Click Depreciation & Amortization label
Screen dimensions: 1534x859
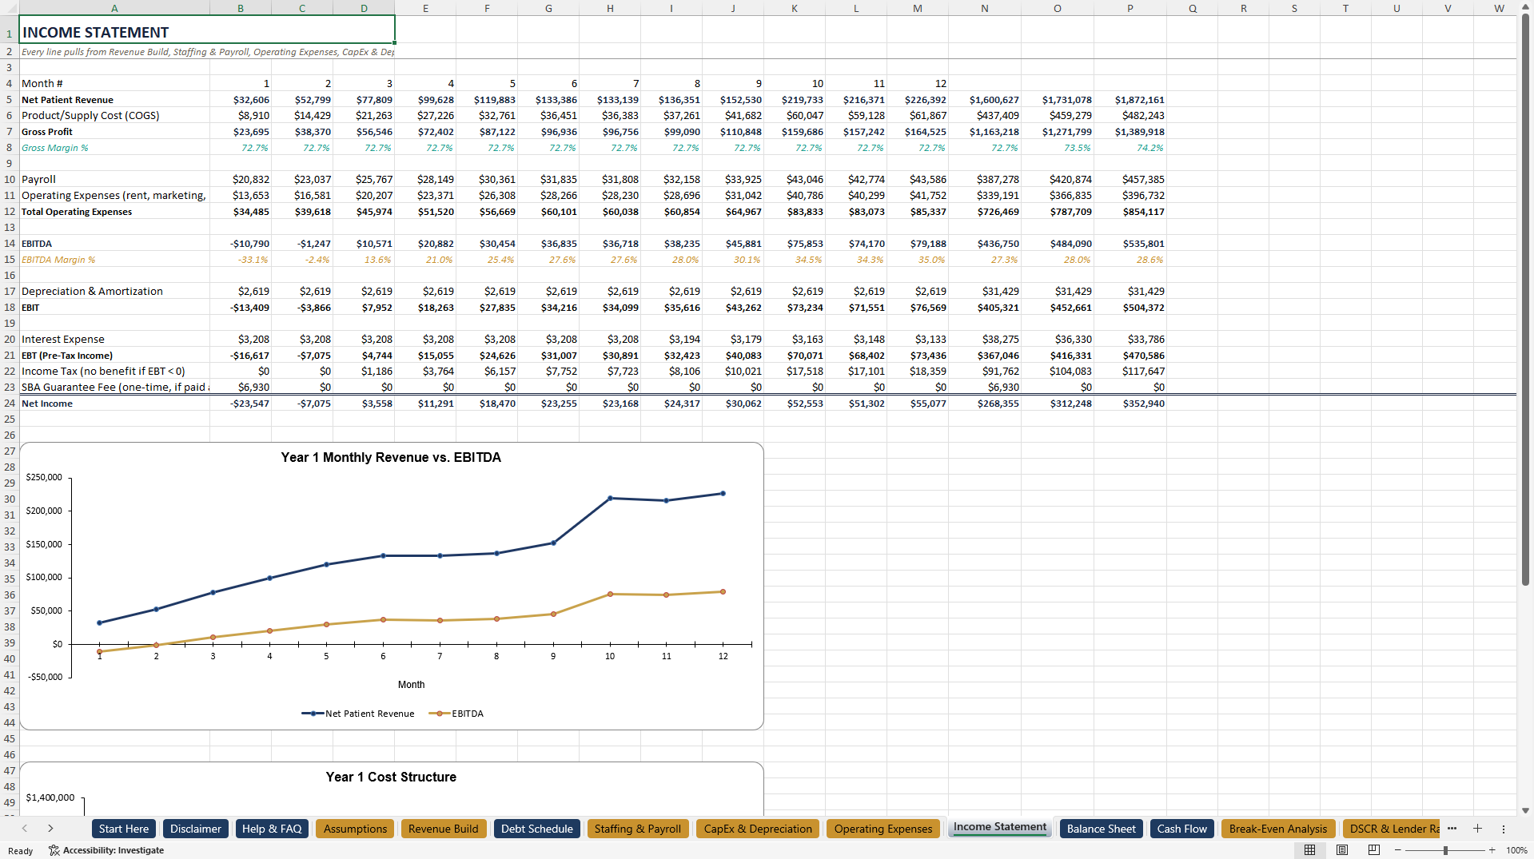point(114,291)
